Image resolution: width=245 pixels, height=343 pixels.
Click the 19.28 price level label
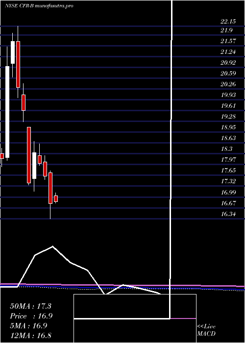[228, 117]
